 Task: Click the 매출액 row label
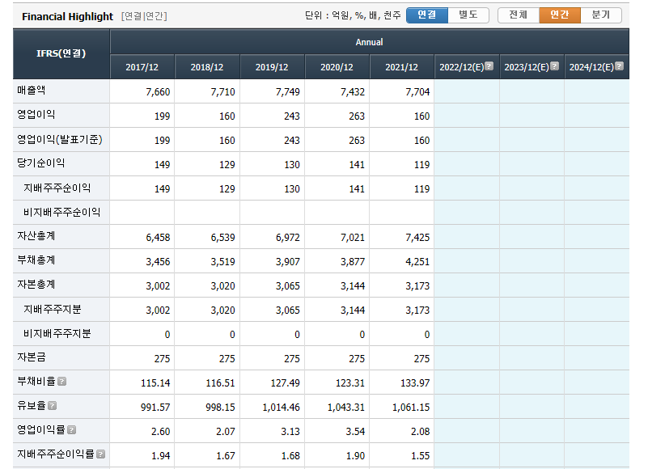32,90
